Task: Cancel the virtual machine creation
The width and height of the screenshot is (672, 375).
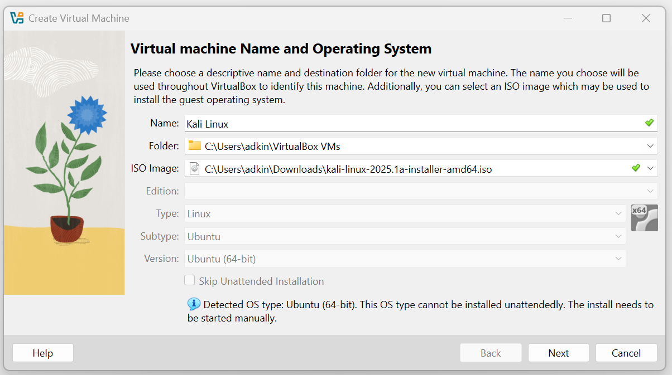Action: (x=626, y=353)
